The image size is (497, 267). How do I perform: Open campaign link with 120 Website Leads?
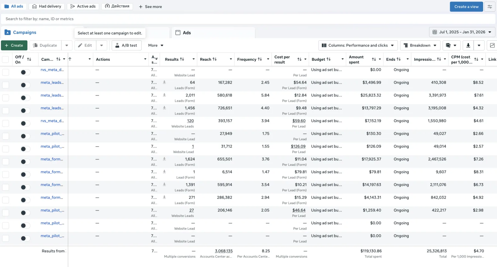(52, 121)
